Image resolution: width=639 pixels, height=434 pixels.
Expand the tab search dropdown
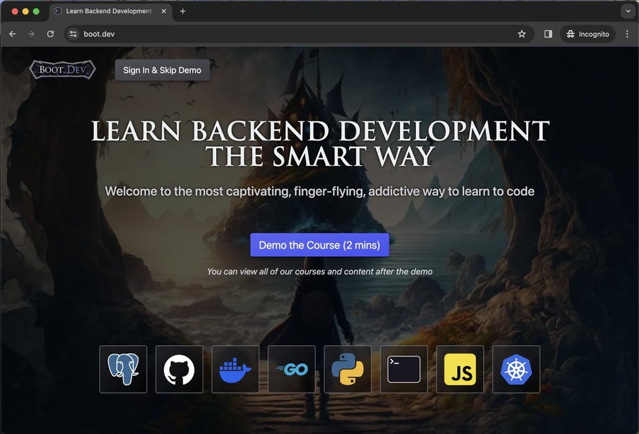pos(628,11)
